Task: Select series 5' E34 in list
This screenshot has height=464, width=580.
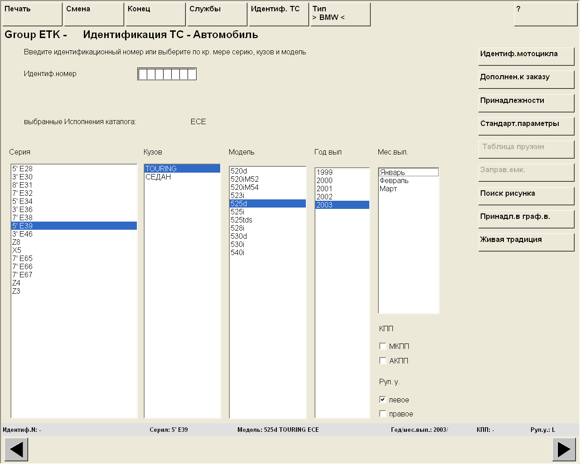Action: pos(74,201)
